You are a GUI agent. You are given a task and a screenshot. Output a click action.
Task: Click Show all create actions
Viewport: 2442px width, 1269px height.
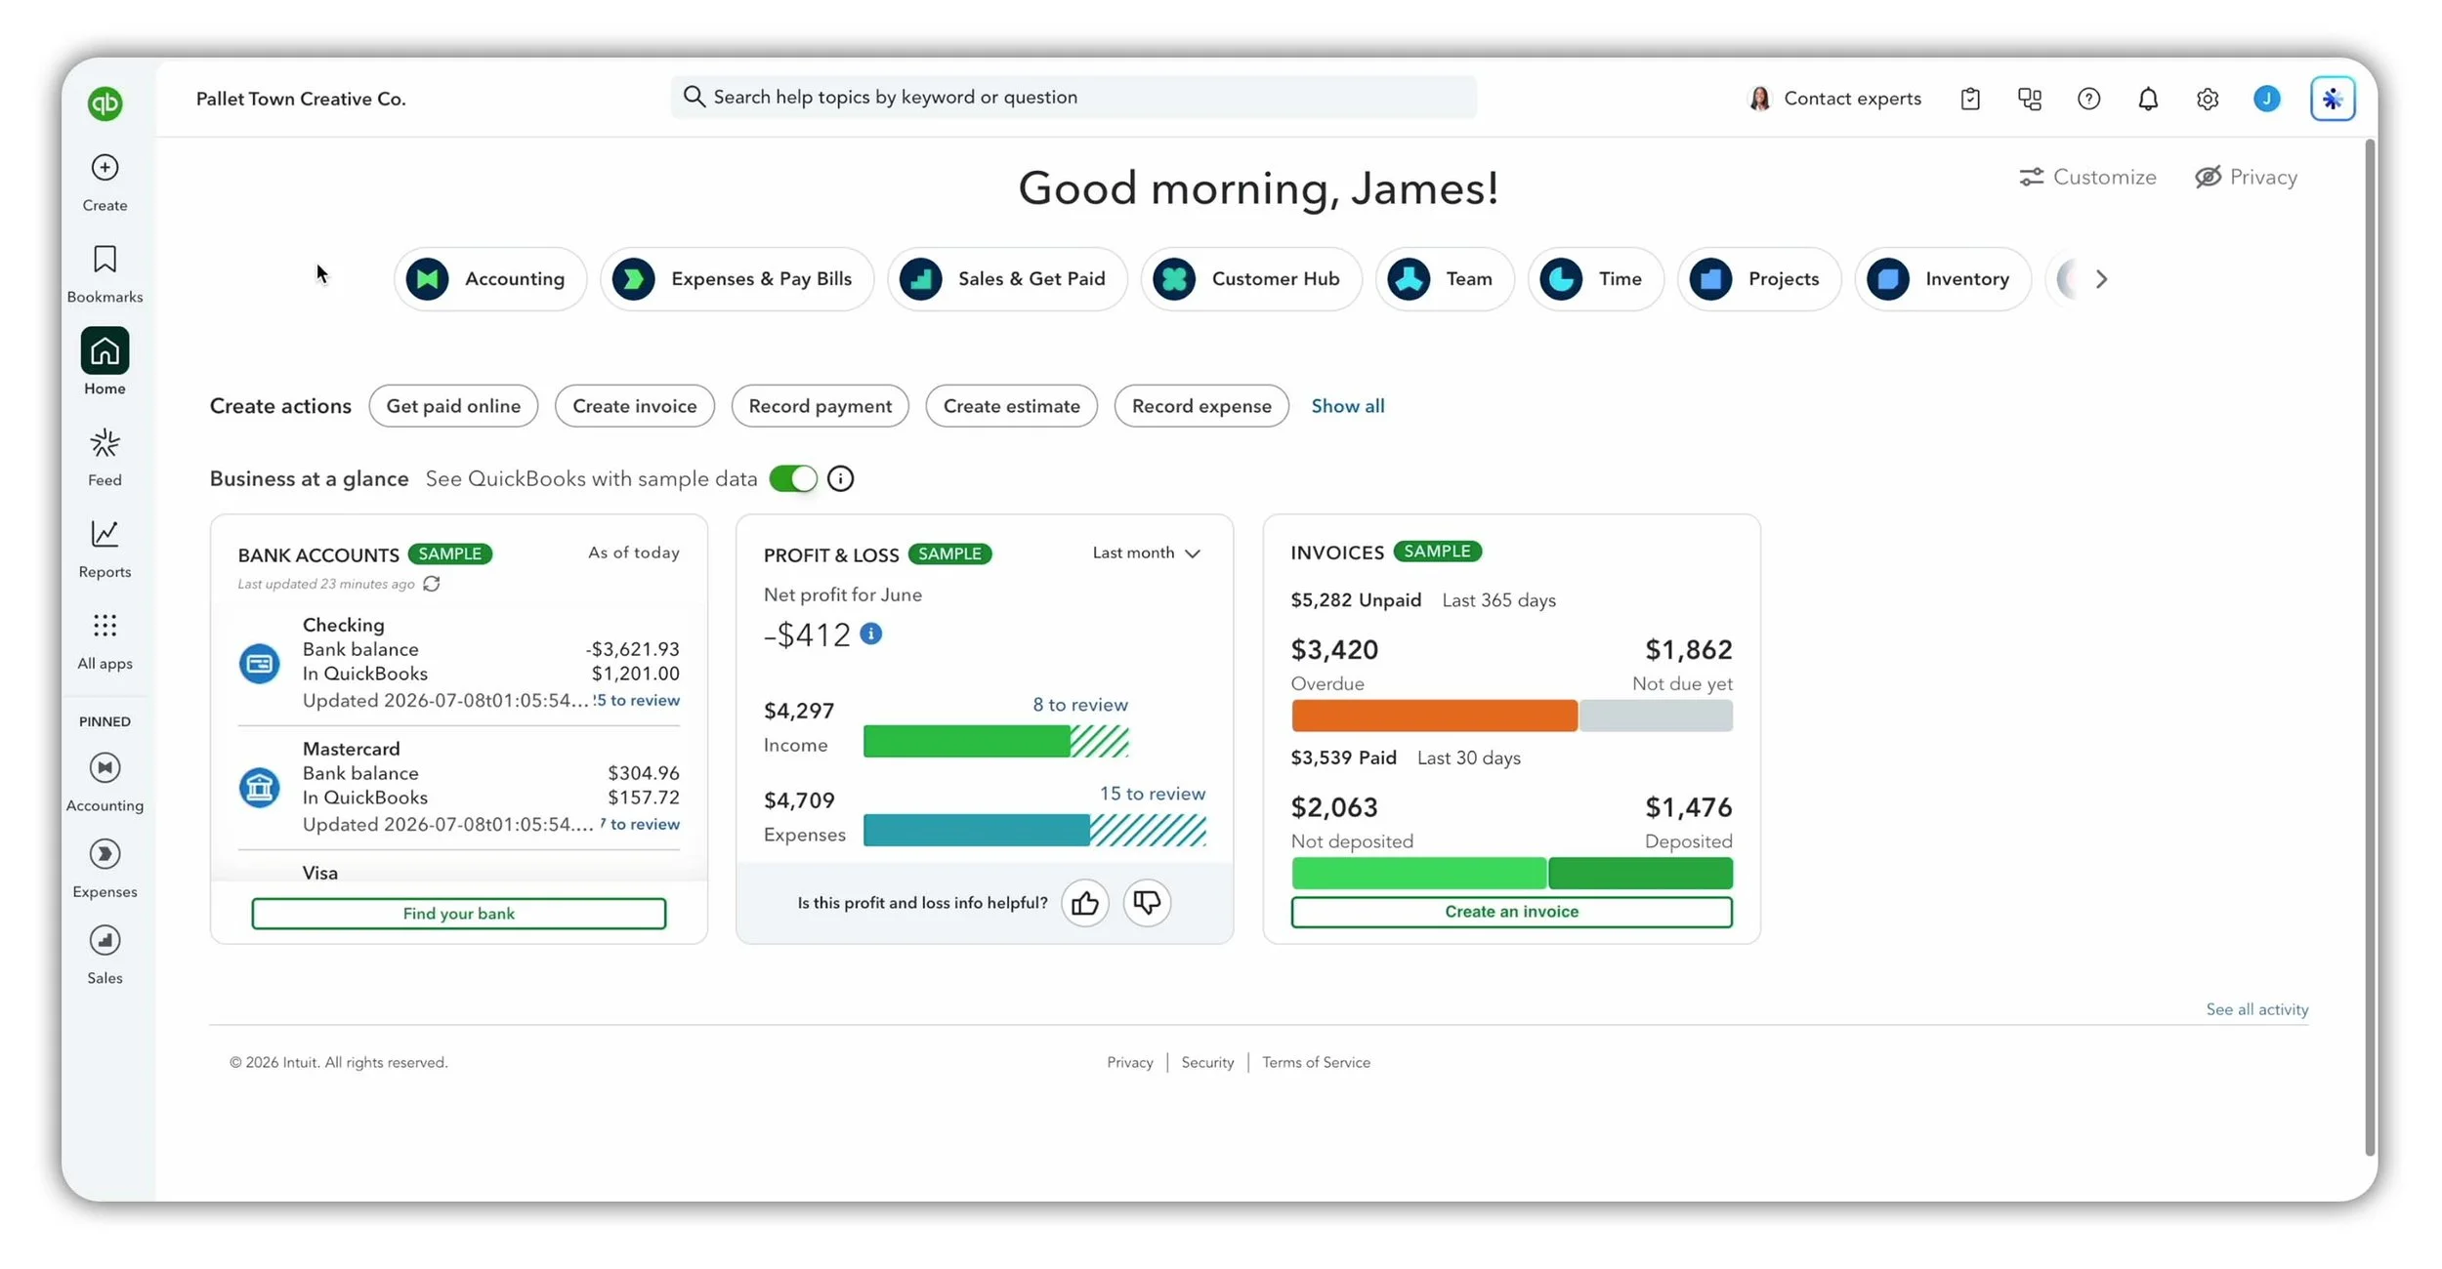click(x=1347, y=406)
